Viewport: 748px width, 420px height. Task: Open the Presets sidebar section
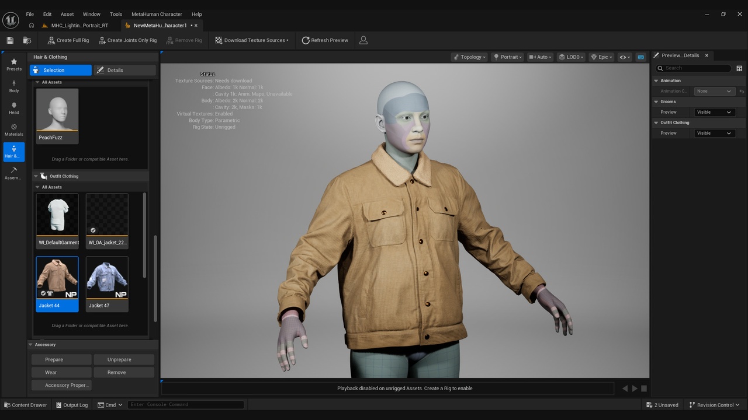point(14,65)
